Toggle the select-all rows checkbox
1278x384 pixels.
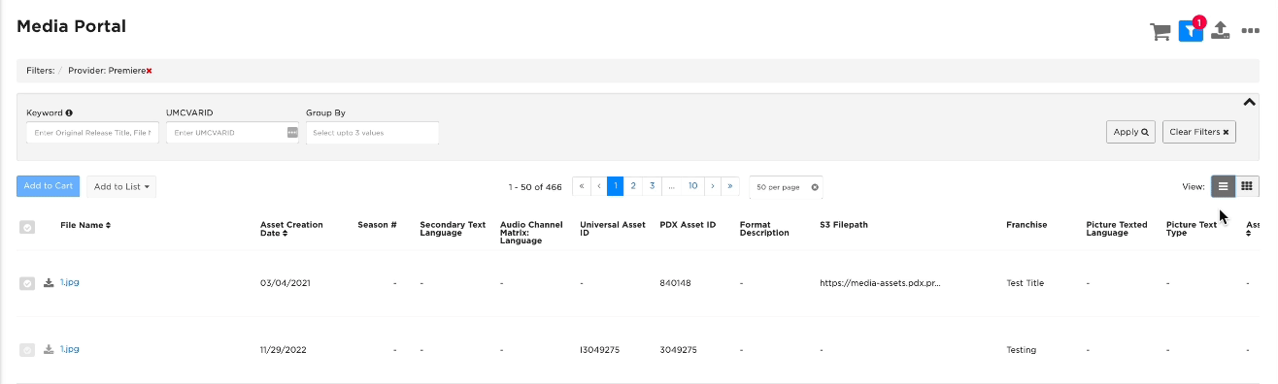point(27,227)
